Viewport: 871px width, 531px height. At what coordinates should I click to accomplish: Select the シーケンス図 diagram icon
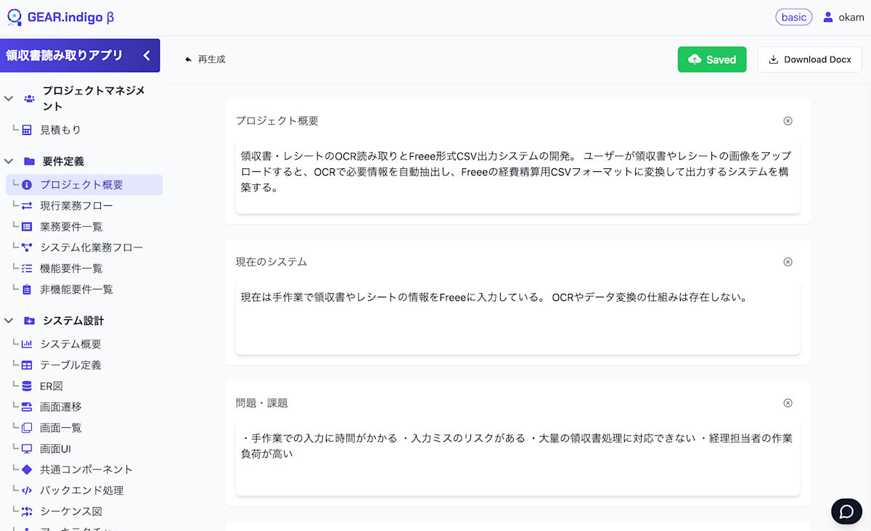click(x=27, y=511)
